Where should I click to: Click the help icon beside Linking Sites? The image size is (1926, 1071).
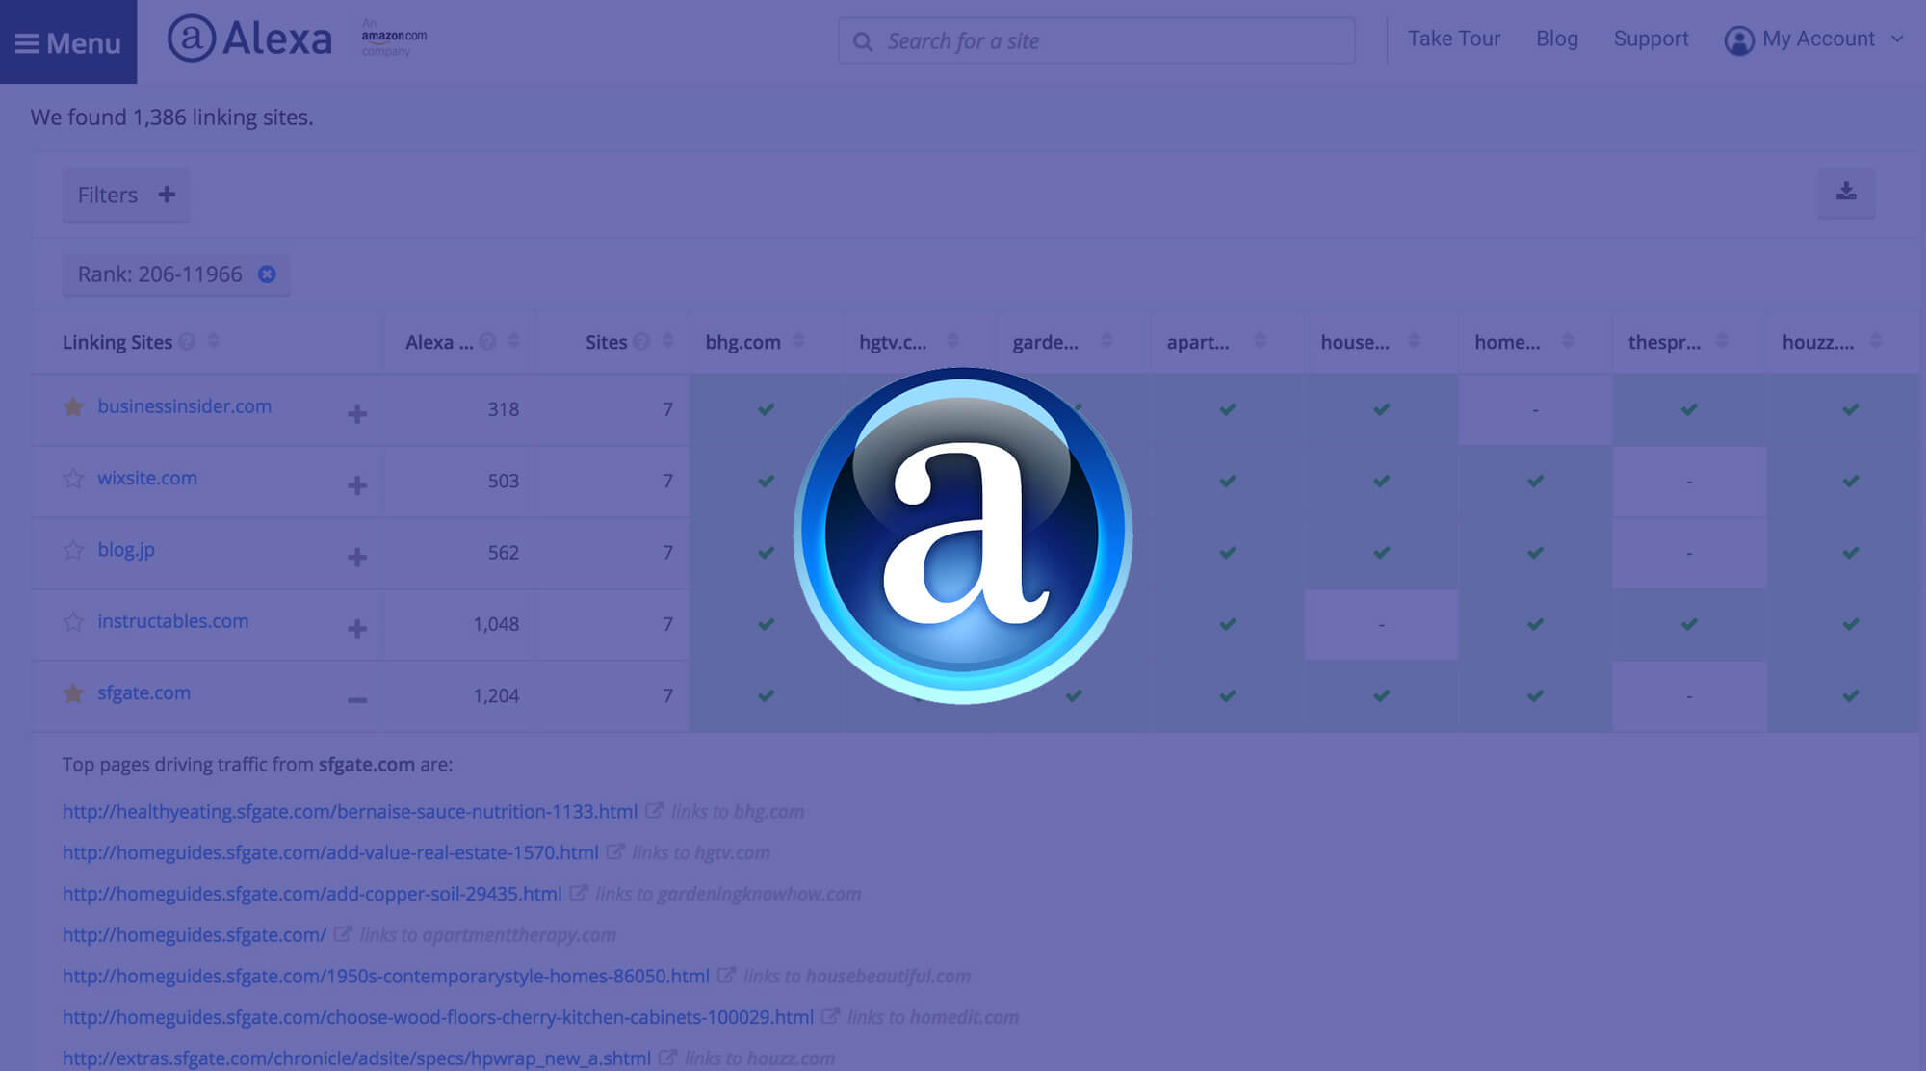[x=187, y=342]
